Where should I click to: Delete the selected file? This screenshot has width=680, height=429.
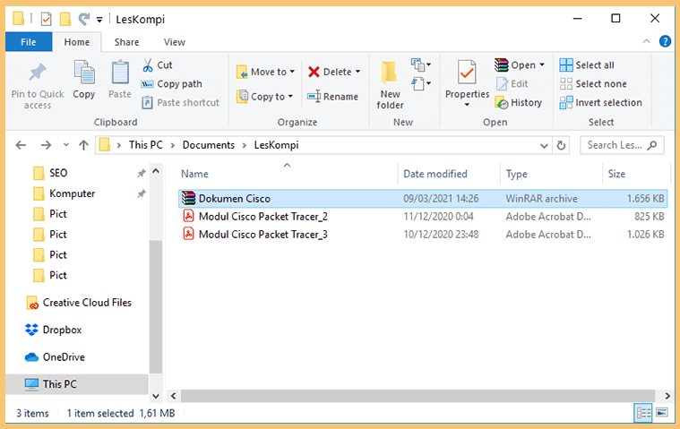330,72
